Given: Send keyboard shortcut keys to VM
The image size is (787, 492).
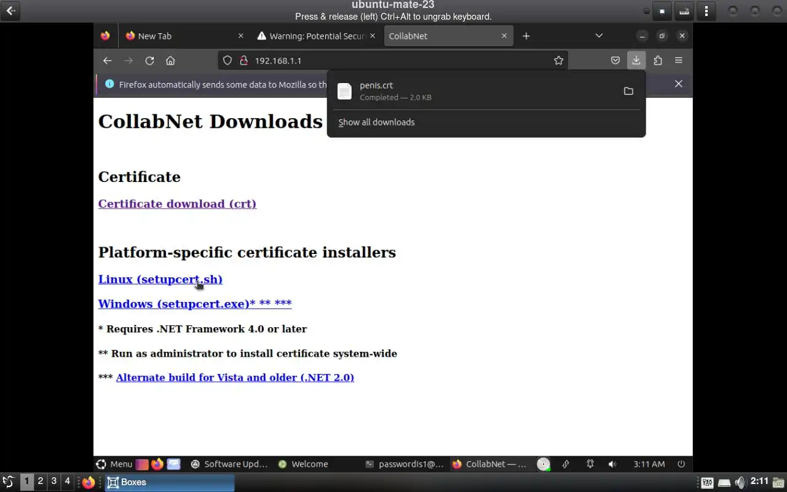Looking at the screenshot, I should tap(684, 11).
